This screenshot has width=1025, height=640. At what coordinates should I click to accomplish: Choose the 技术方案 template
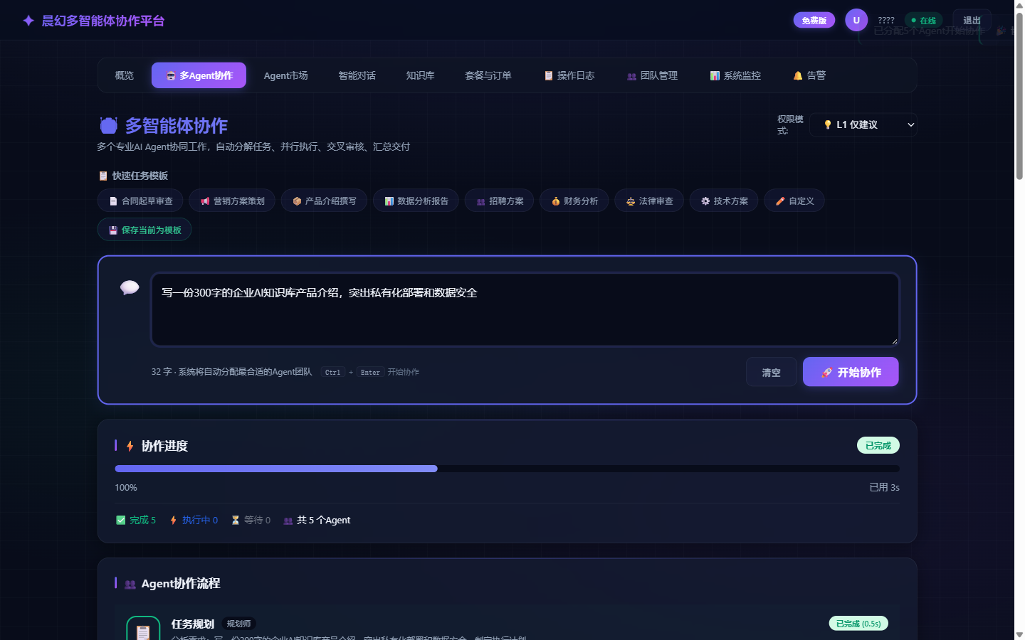coord(724,201)
